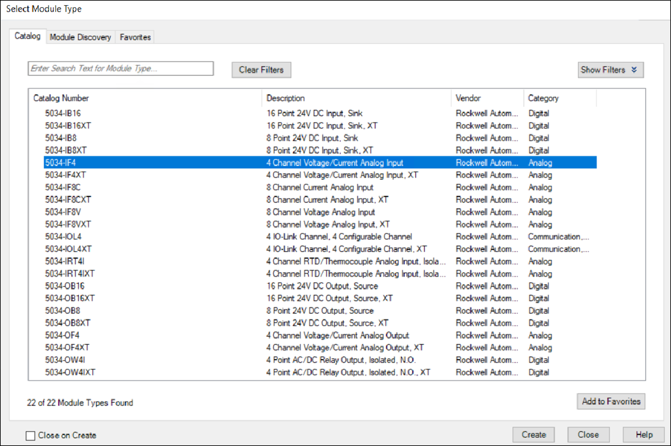Click description '4 Channel Voltage/Current Analog Output'
Screen dimensions: 671x446
(337, 335)
